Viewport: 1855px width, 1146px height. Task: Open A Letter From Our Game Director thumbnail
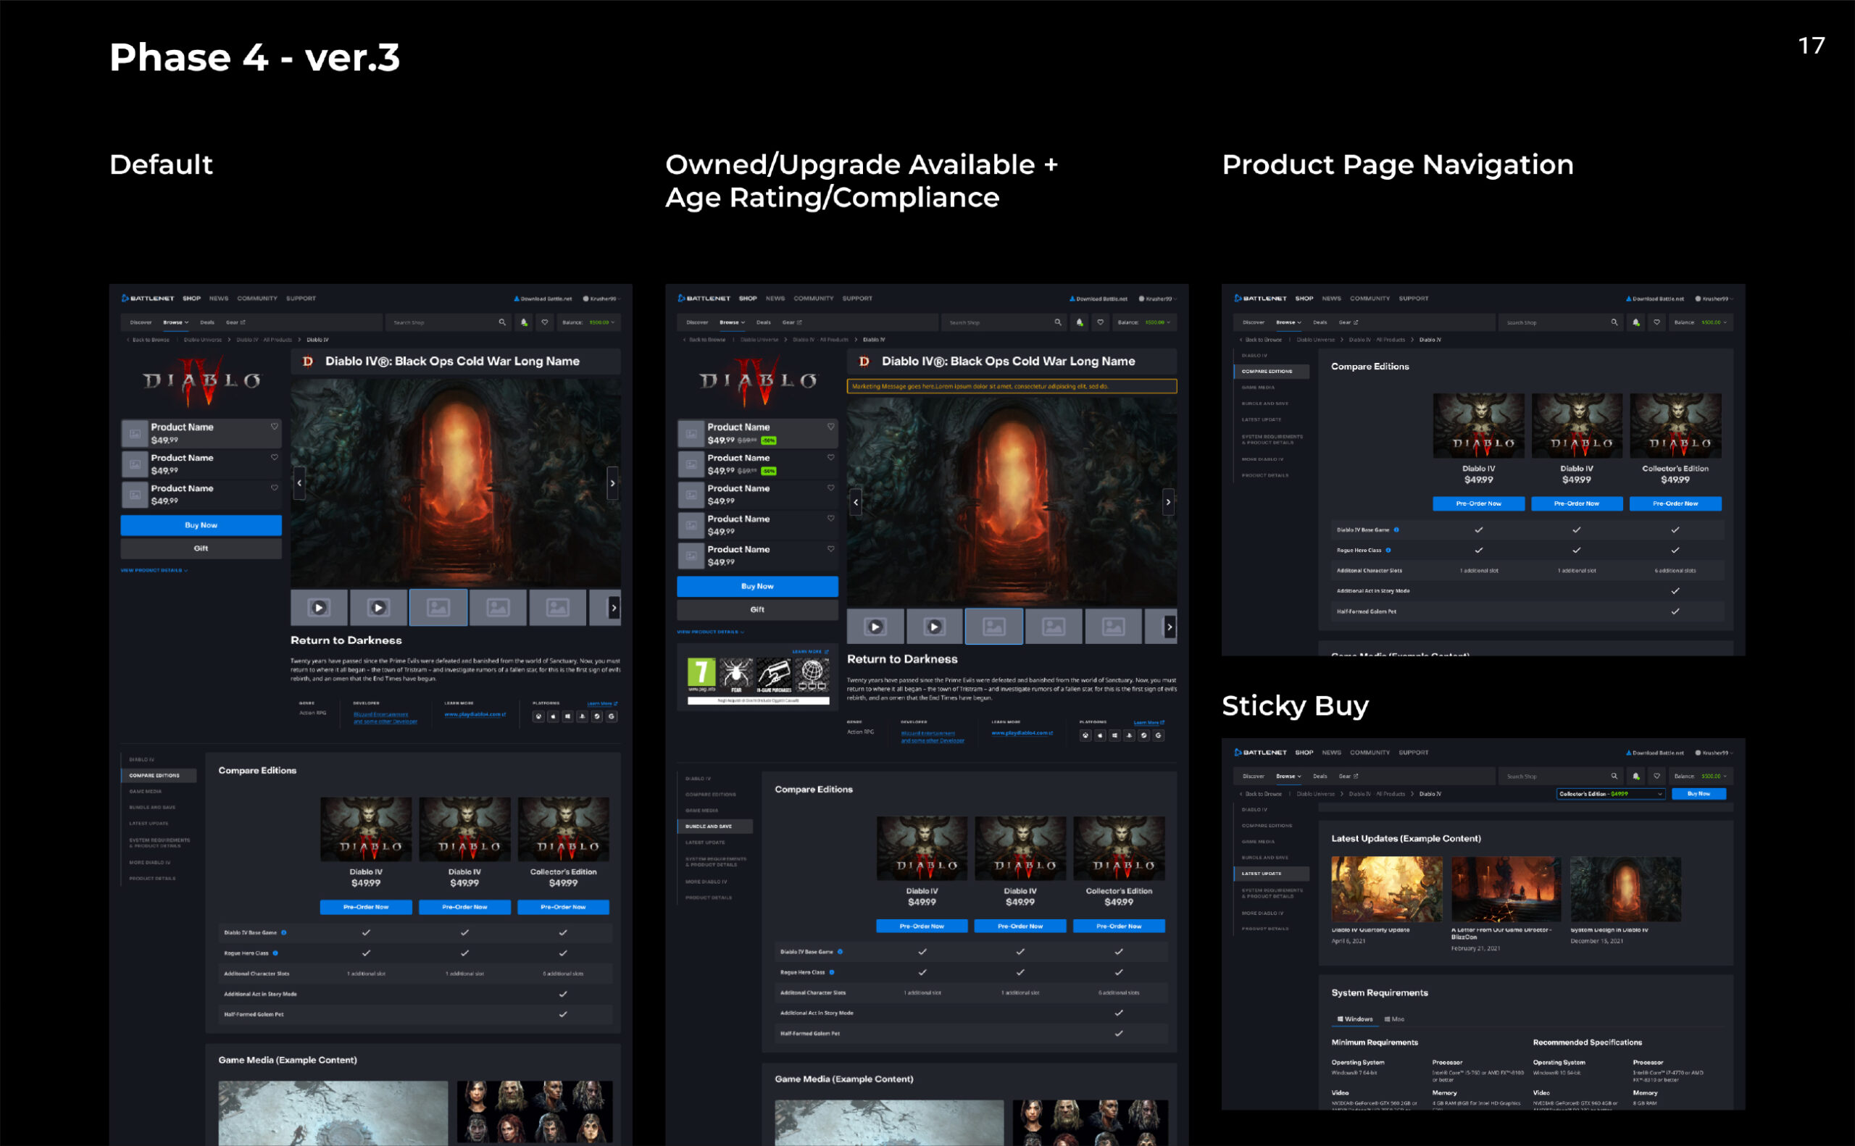tap(1506, 888)
